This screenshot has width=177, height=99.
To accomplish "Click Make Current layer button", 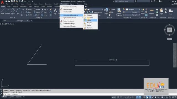I will click(x=97, y=12).
